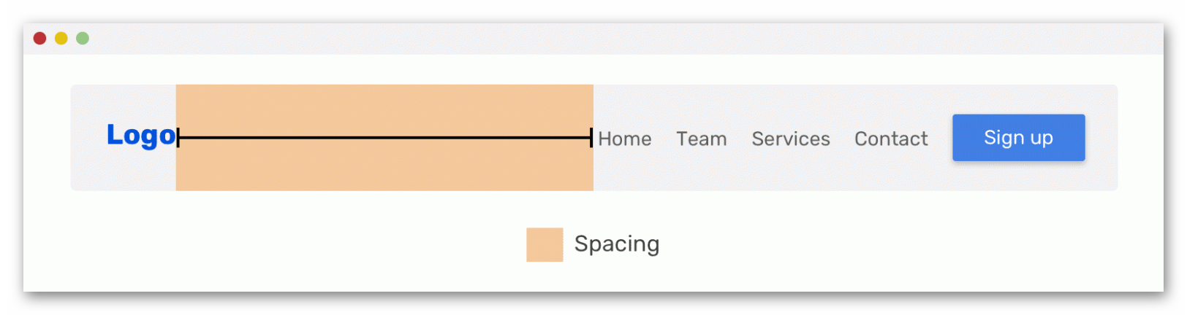Click the red window dot

coord(40,38)
